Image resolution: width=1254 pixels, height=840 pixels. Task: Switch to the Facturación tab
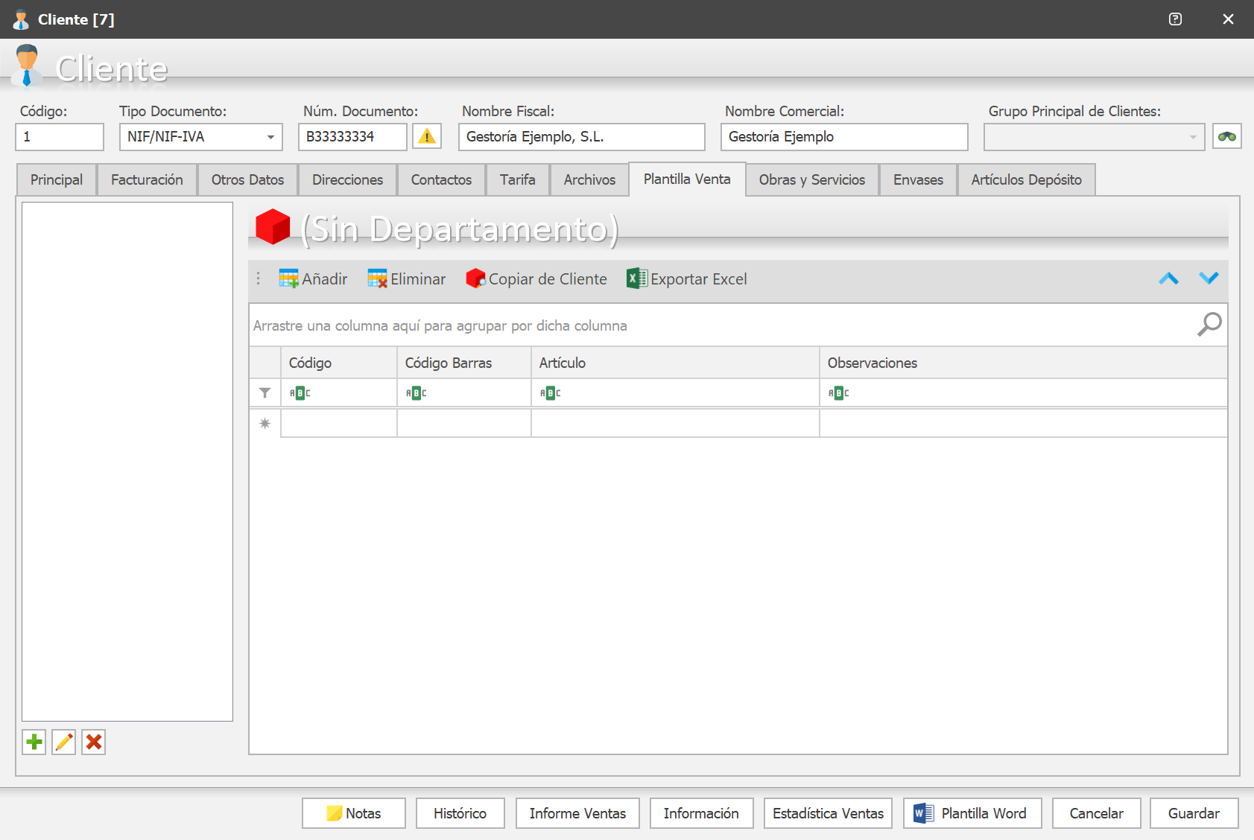pos(147,179)
